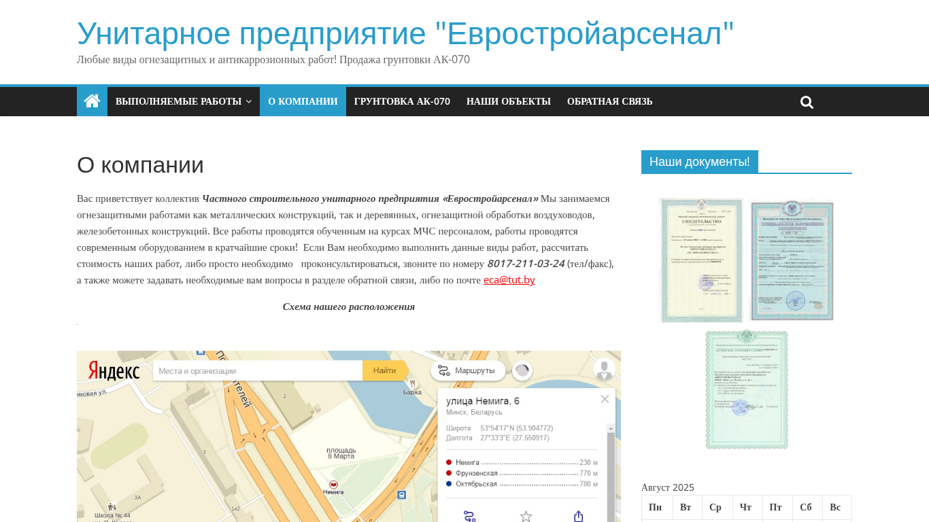Click the round traffic indicator on map
929x522 pixels.
(x=522, y=370)
